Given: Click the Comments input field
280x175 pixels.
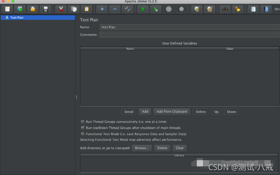Looking at the screenshot, I should 189,35.
